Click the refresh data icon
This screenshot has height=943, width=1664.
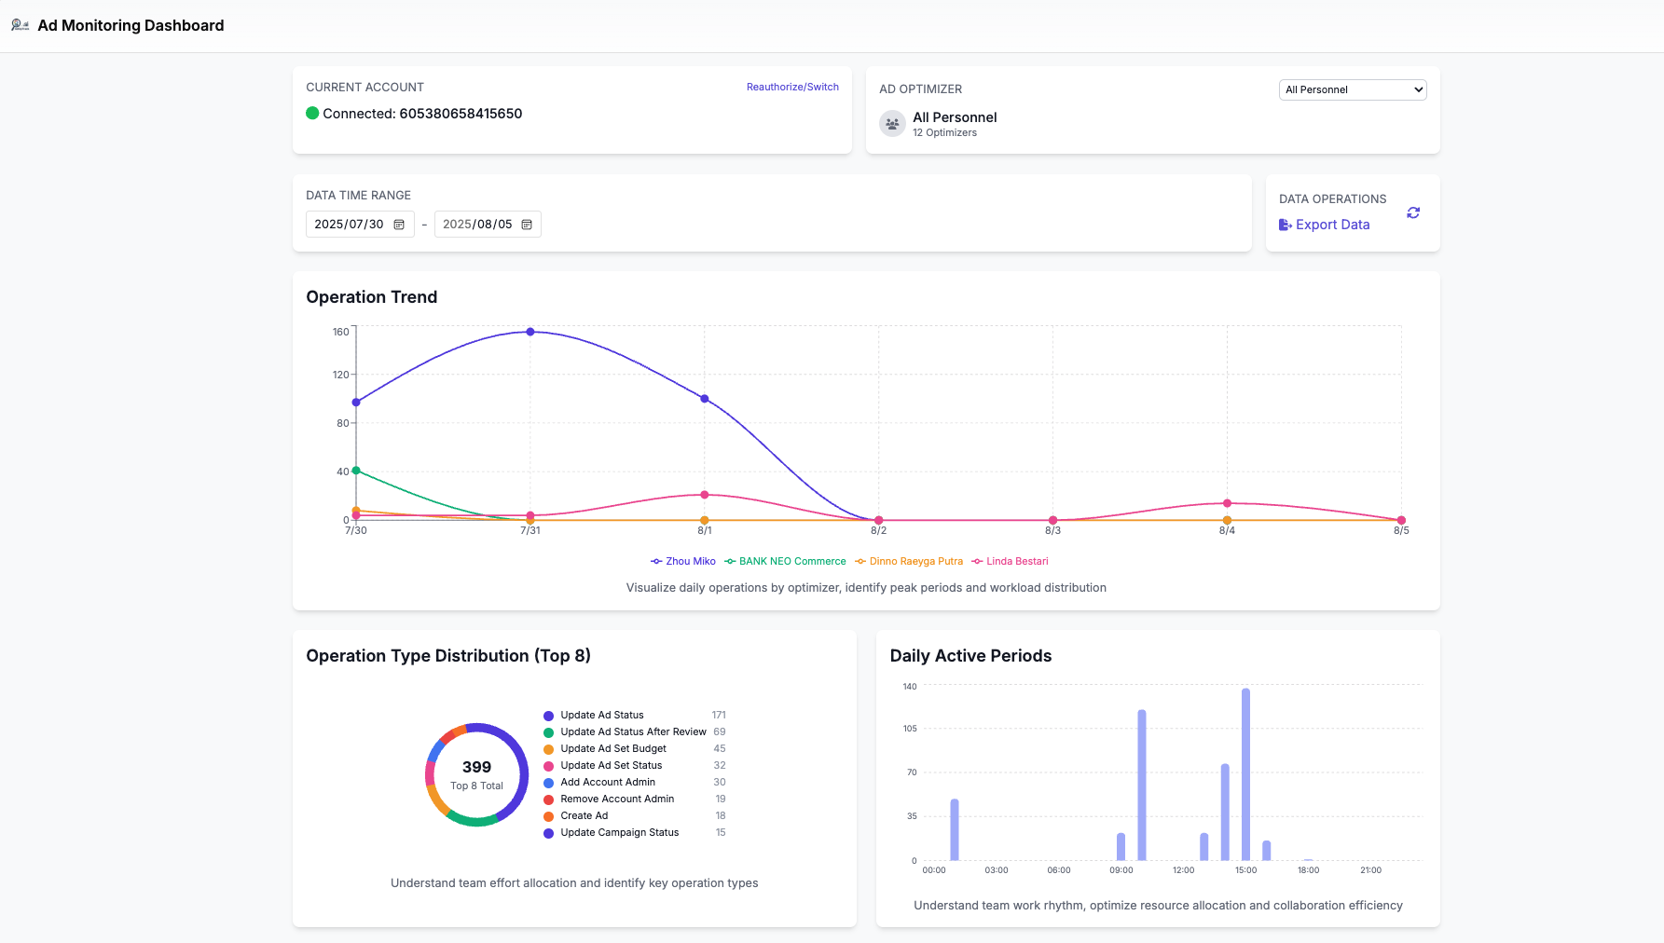point(1413,213)
